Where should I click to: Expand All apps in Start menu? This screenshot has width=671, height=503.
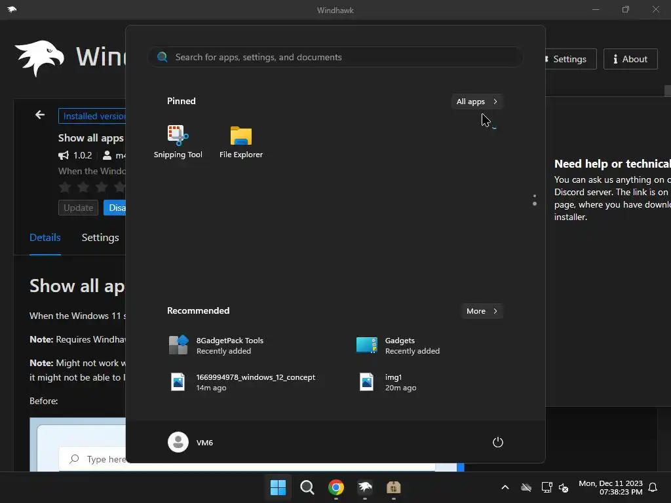pos(477,102)
